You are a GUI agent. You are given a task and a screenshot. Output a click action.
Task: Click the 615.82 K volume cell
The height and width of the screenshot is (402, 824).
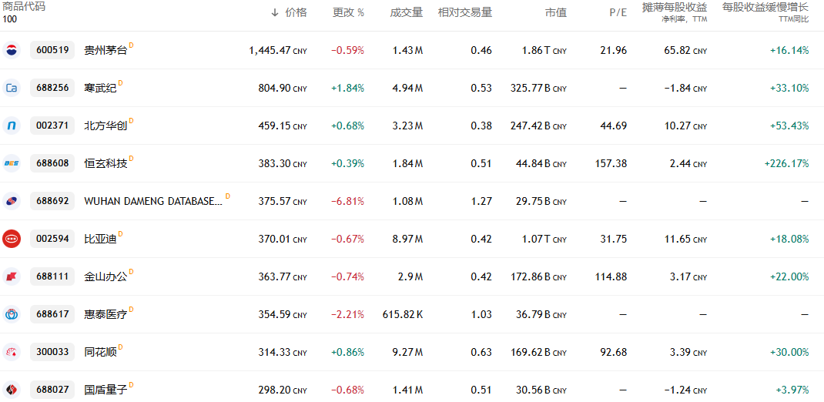pos(403,315)
